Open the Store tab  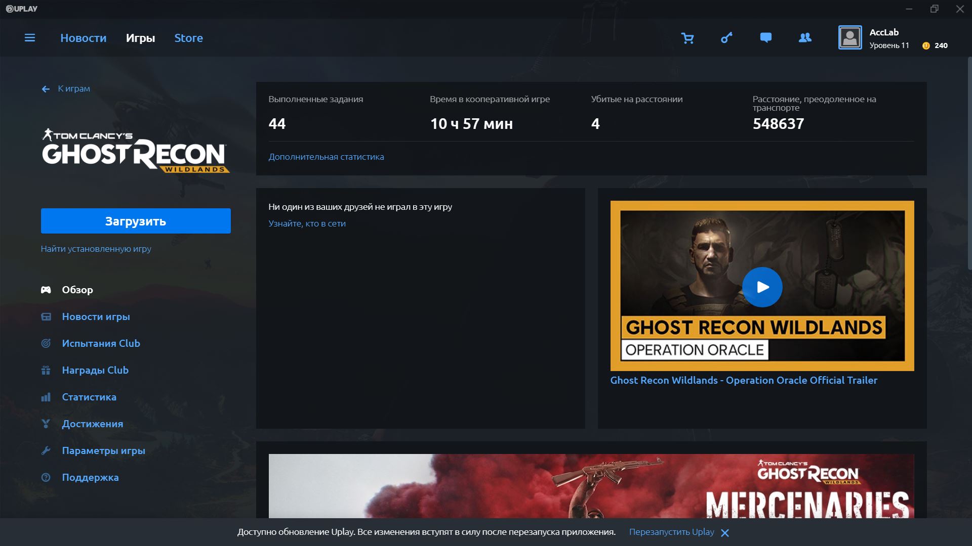coord(188,38)
